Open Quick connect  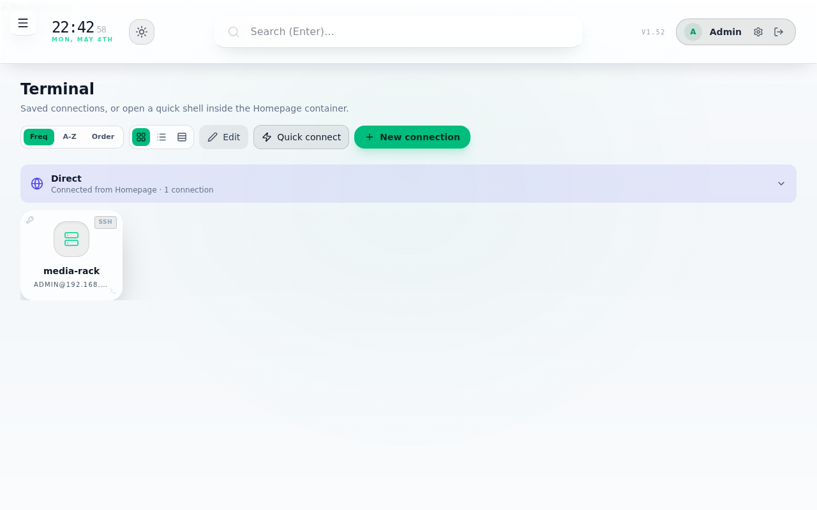(x=301, y=137)
